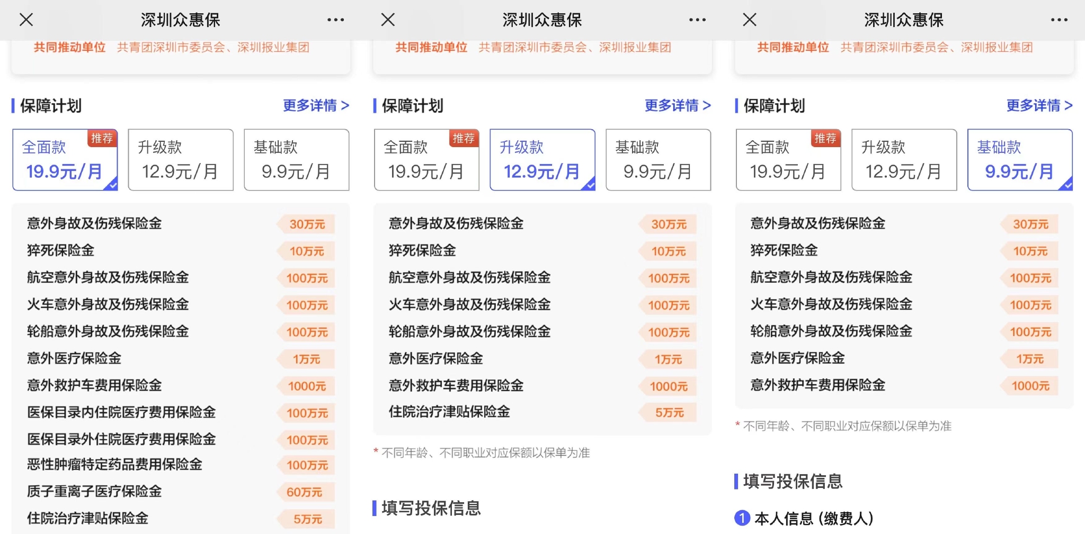Click 1000元 amount on right screen
The image size is (1085, 534).
1030,386
